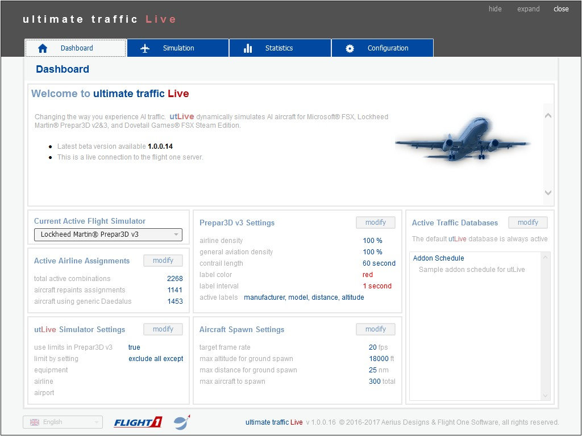Click down arrow in traffic databases list
The image size is (582, 436).
click(545, 396)
